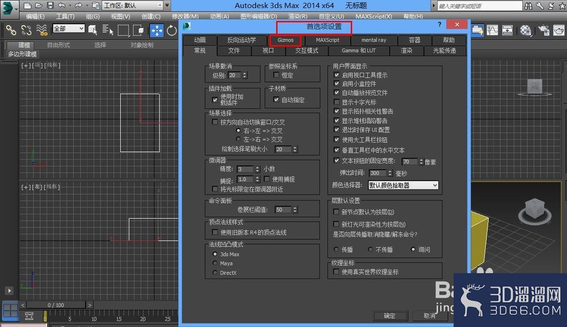This screenshot has height=327, width=567.
Task: Choose the Bind to Space Warp tool
Action: [41, 30]
